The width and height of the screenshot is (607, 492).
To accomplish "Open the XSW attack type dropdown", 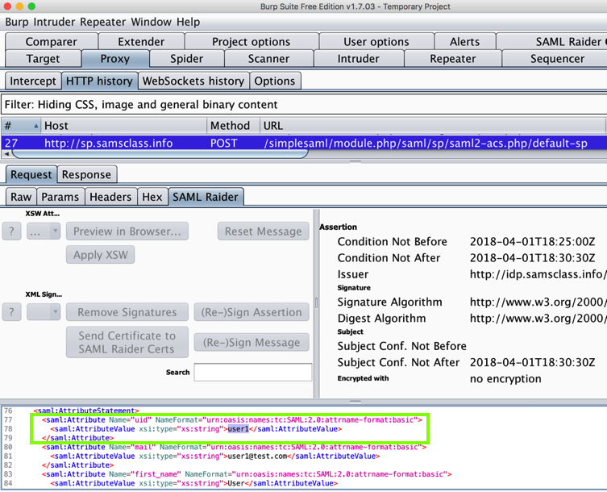I will tap(44, 231).
